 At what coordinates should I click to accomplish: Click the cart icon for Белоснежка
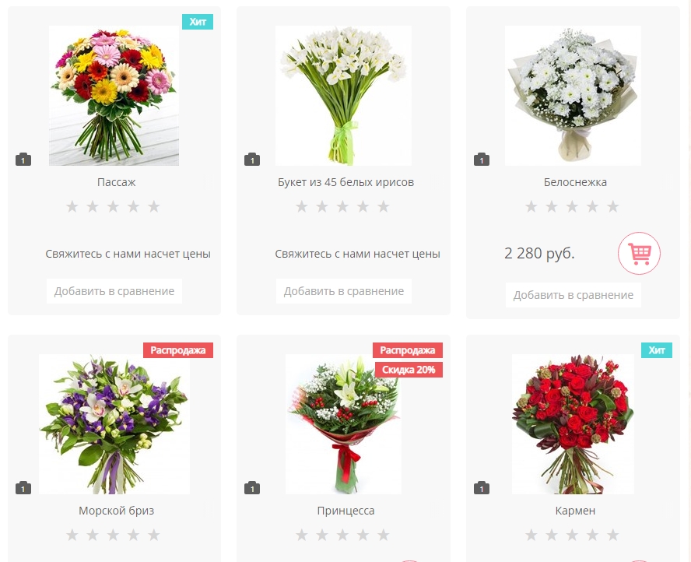point(639,254)
